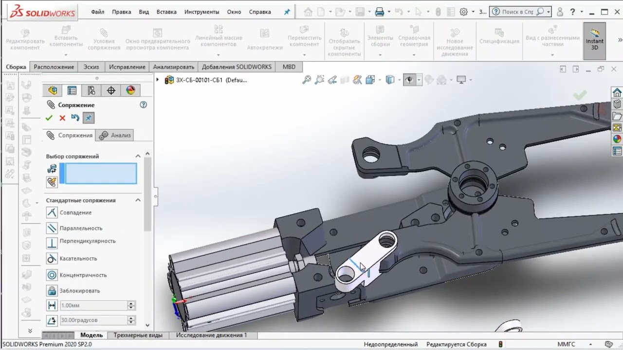The height and width of the screenshot is (350, 623).
Task: Open the DisplayManager color sphere tab
Action: (x=130, y=90)
